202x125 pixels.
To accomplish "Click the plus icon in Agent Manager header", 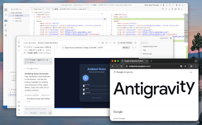I will tap(99, 43).
